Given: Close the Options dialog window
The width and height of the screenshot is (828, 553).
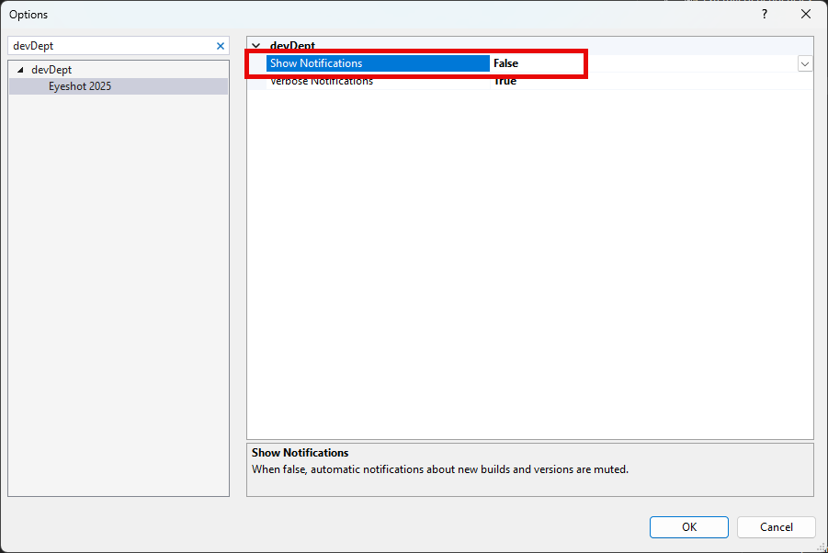Looking at the screenshot, I should [x=806, y=15].
